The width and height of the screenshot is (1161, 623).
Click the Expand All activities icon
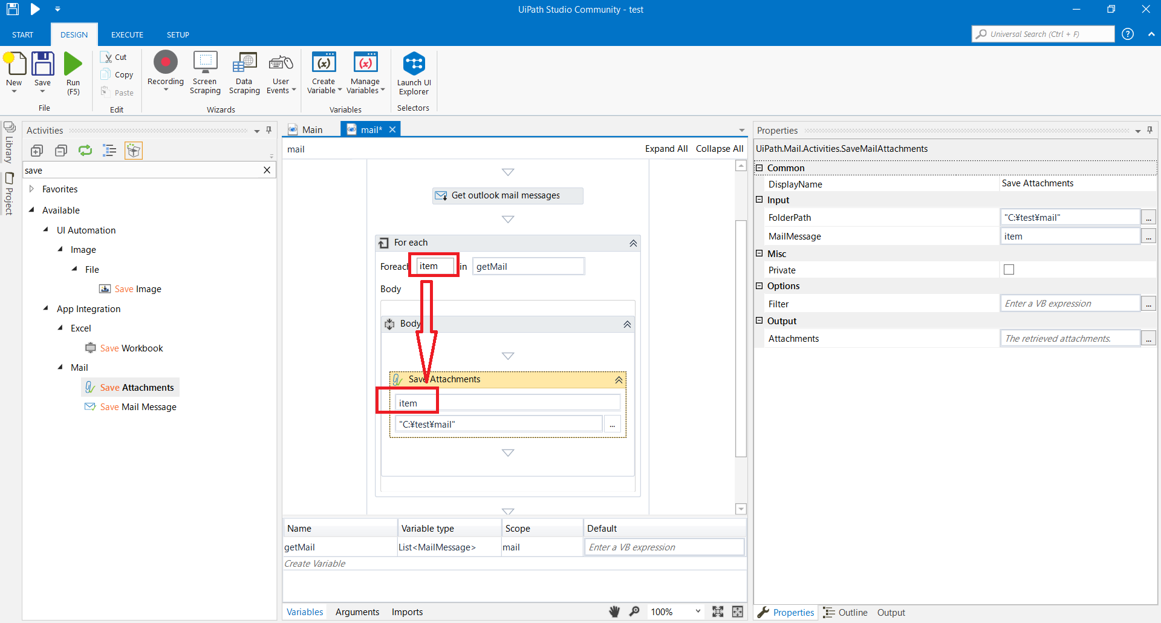point(37,151)
